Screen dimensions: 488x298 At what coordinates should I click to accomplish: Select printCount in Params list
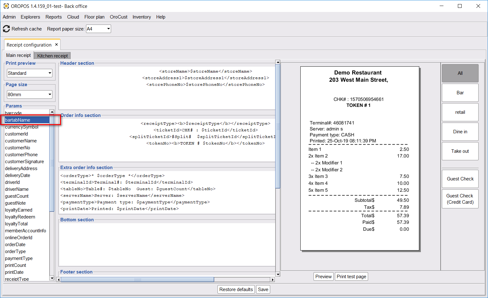point(27,265)
